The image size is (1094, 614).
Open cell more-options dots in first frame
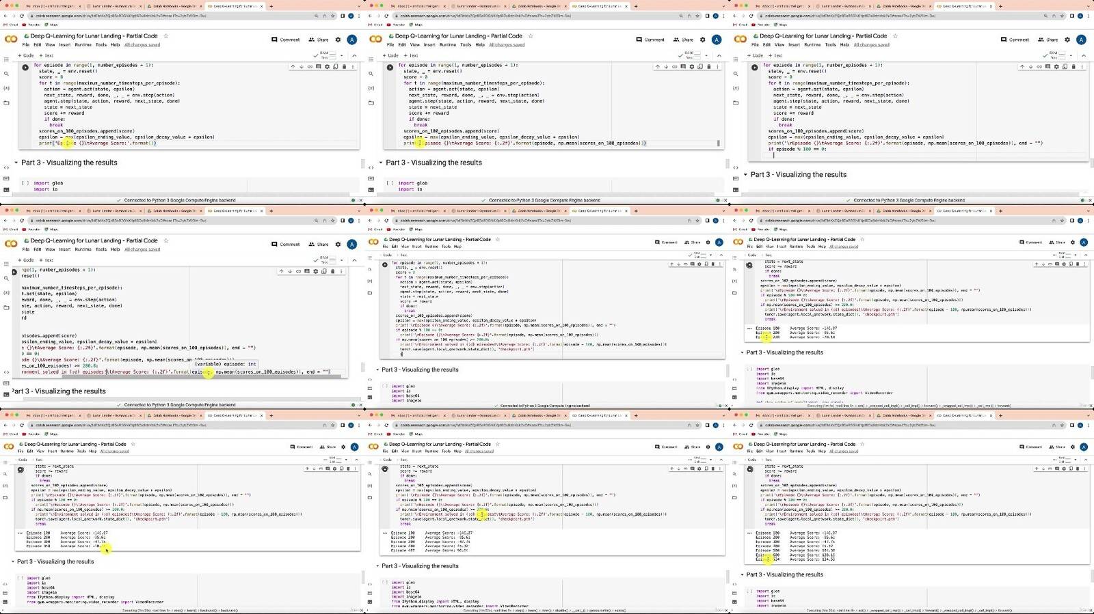coord(352,67)
